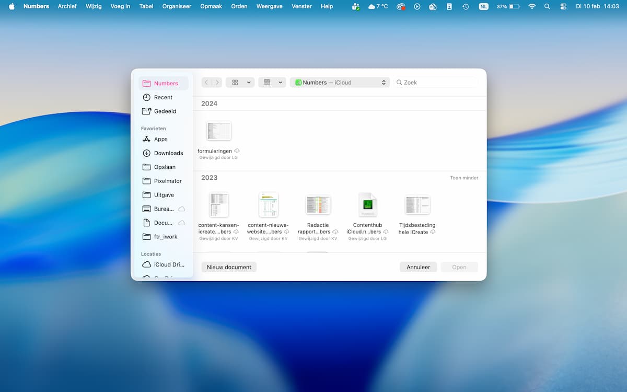Image resolution: width=627 pixels, height=392 pixels.
Task: Open the Tabel menu
Action: point(146,6)
